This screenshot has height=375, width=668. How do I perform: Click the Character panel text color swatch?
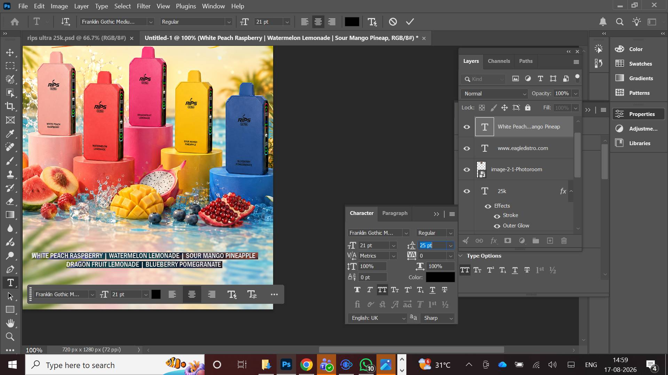(x=440, y=277)
